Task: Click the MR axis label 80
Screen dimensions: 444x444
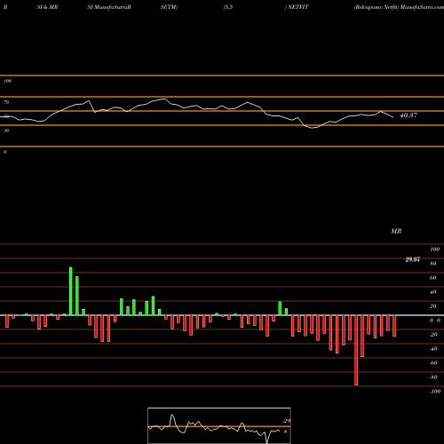Action: [433, 264]
